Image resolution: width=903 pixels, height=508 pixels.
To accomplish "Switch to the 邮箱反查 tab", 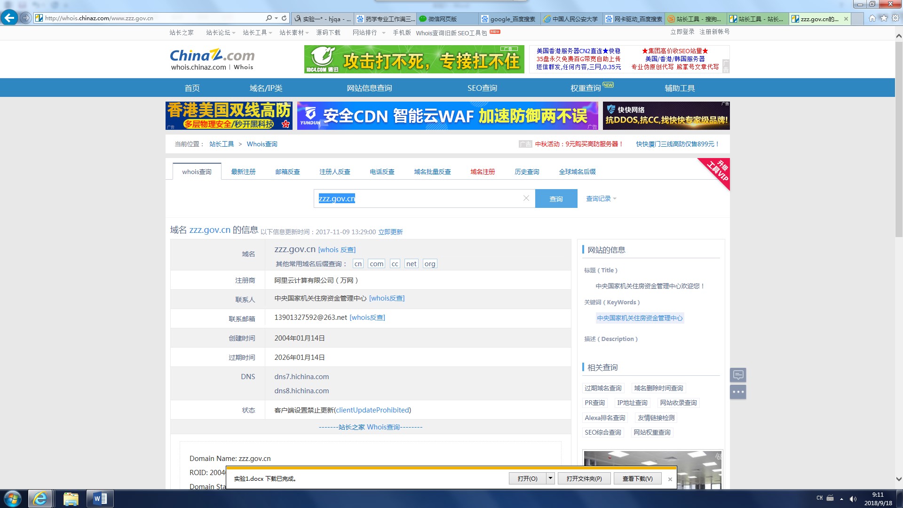I will tap(287, 172).
